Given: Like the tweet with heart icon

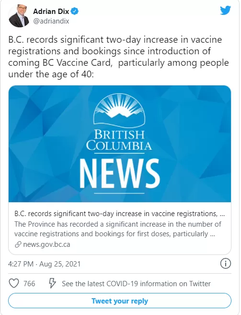Looking at the screenshot, I should [14, 283].
